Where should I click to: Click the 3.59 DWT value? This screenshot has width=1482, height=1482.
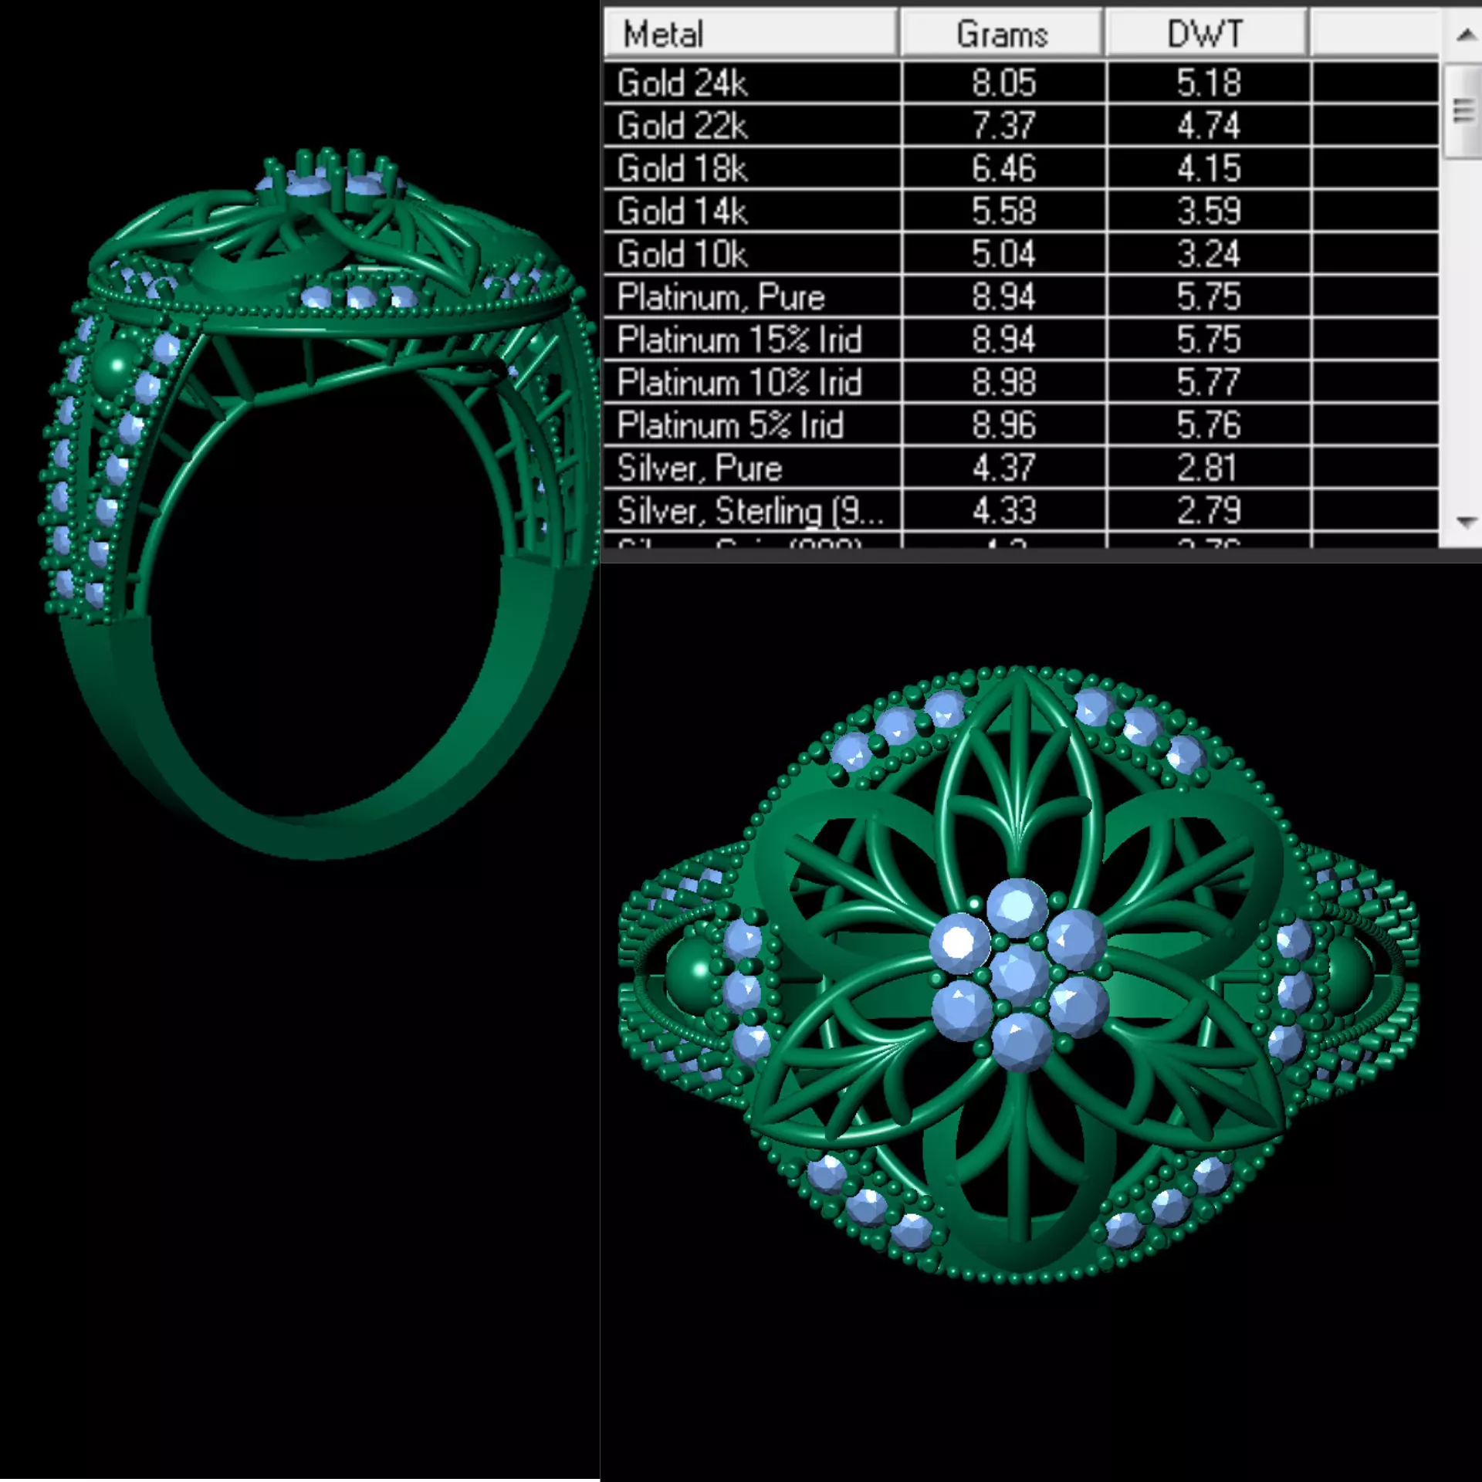click(x=1209, y=211)
